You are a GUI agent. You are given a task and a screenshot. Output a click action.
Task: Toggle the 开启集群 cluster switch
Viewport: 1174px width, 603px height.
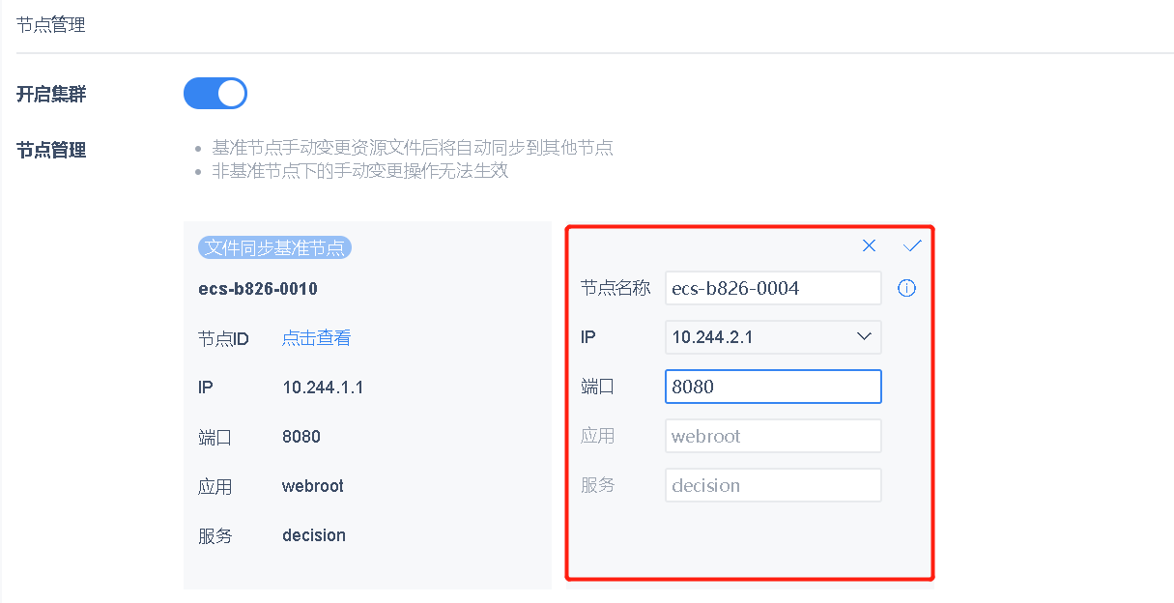click(x=215, y=94)
